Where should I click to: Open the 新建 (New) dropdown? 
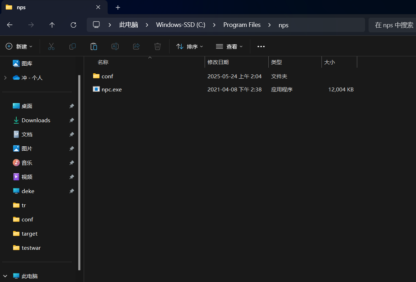coord(19,46)
